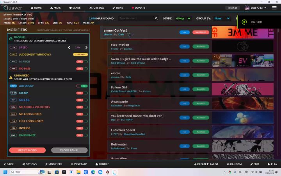
Task: Increase speed with right arrow
Action: pos(86,47)
